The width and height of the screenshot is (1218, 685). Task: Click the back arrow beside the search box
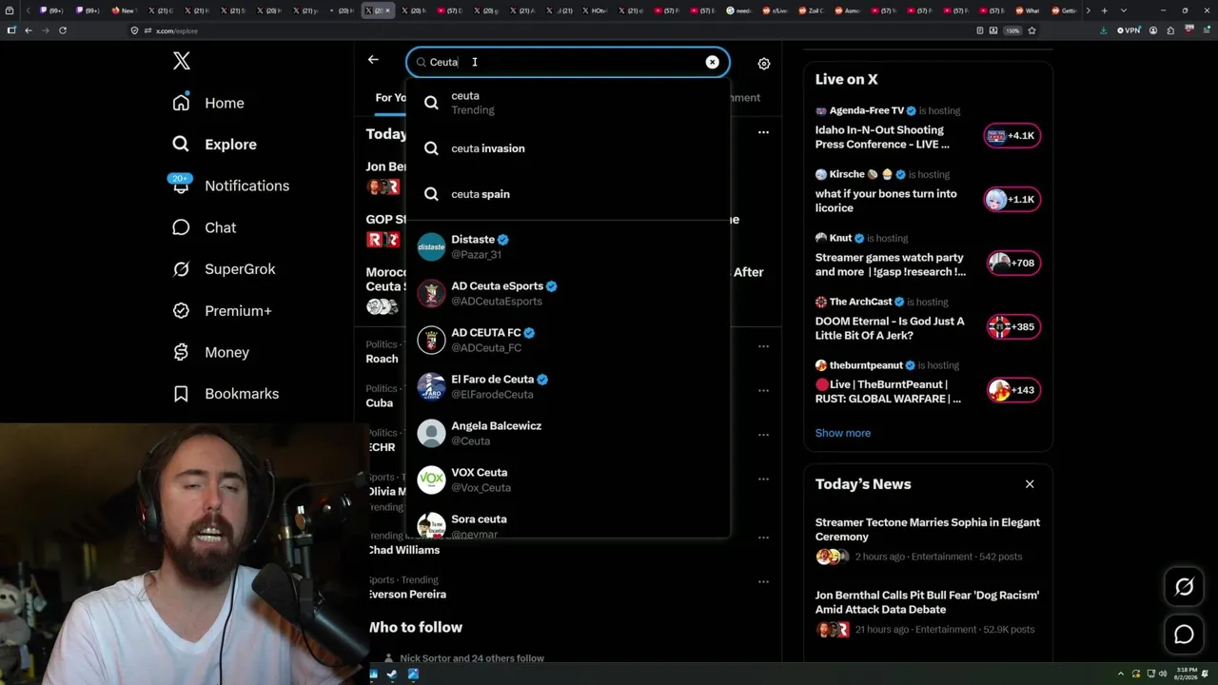pos(373,60)
